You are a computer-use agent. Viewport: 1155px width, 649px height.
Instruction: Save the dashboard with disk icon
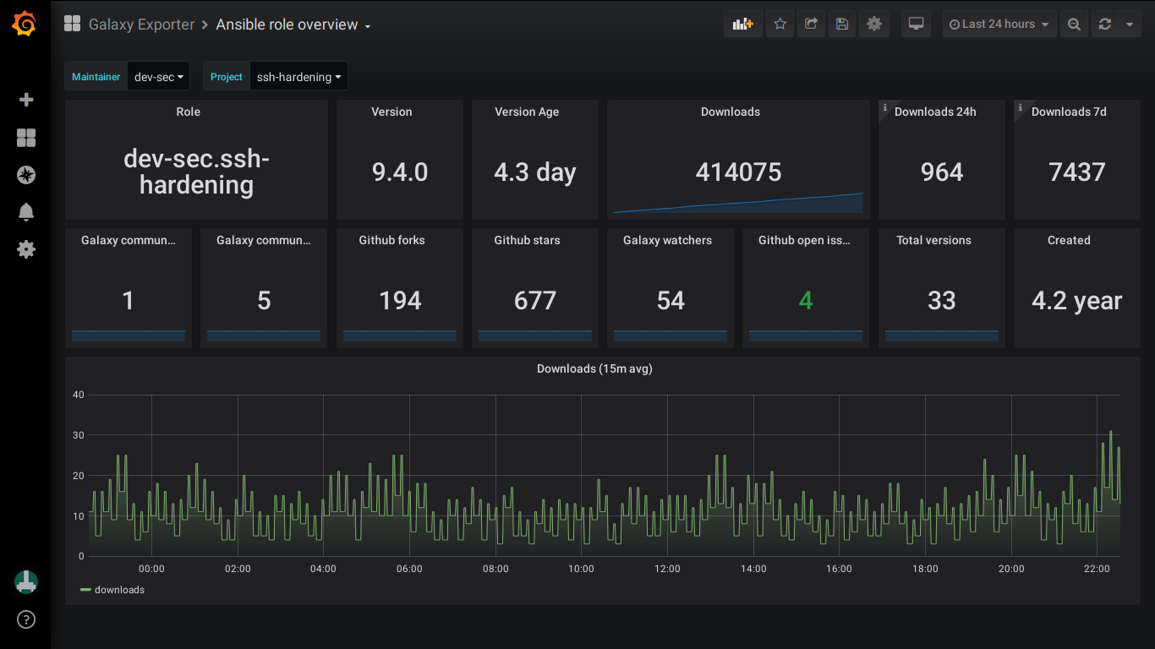click(842, 25)
